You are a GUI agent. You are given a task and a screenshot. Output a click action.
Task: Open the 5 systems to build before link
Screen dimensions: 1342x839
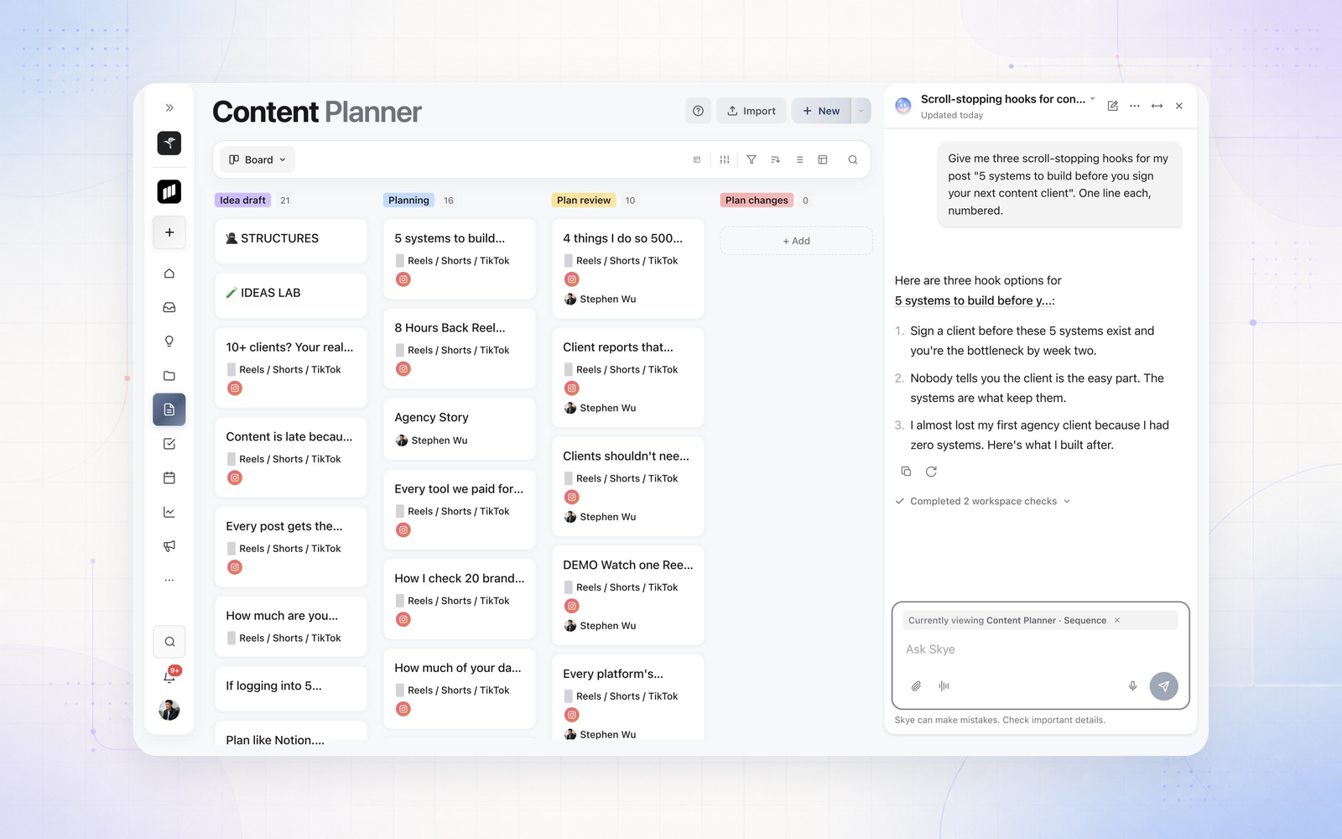tap(973, 300)
